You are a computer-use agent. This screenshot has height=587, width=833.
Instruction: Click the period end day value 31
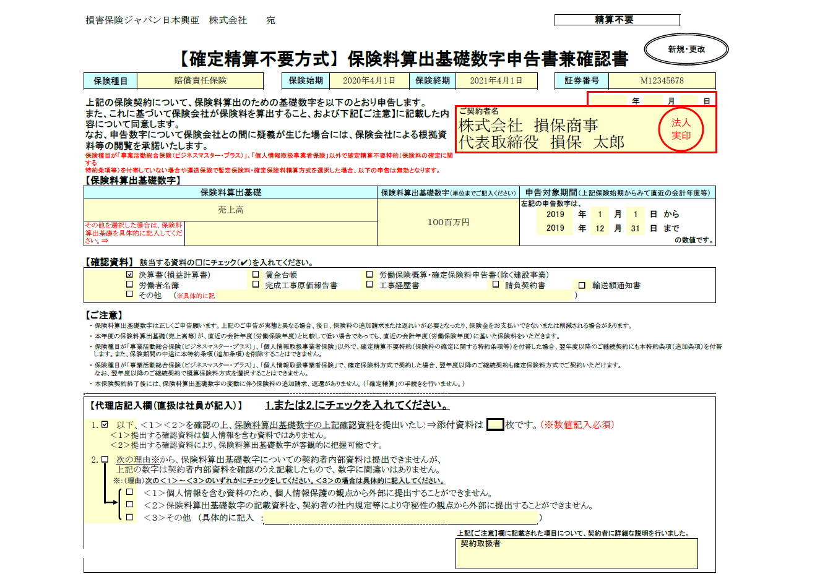tap(635, 228)
